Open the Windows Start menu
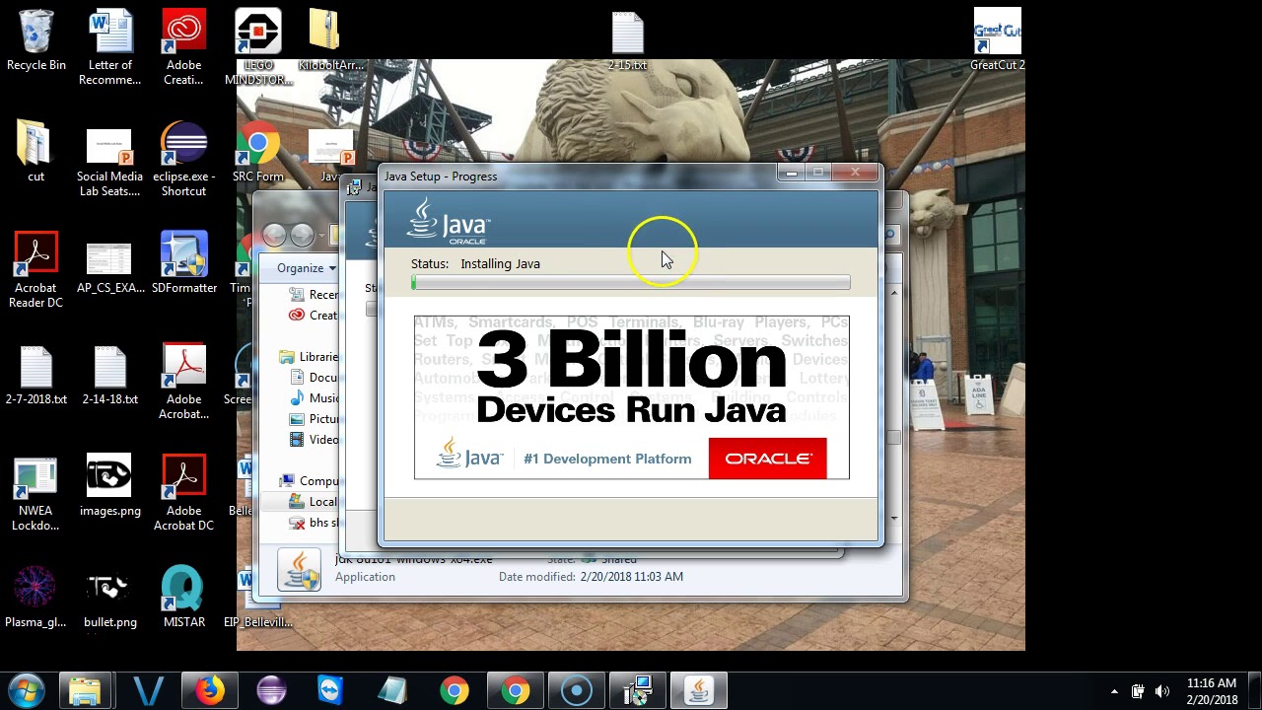 pyautogui.click(x=27, y=690)
